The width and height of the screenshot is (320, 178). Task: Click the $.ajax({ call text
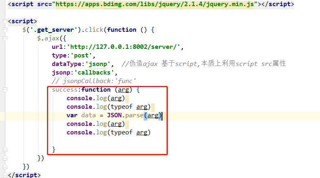tap(51, 38)
